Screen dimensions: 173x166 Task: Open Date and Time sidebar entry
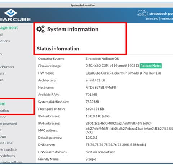pyautogui.click(x=6, y=143)
